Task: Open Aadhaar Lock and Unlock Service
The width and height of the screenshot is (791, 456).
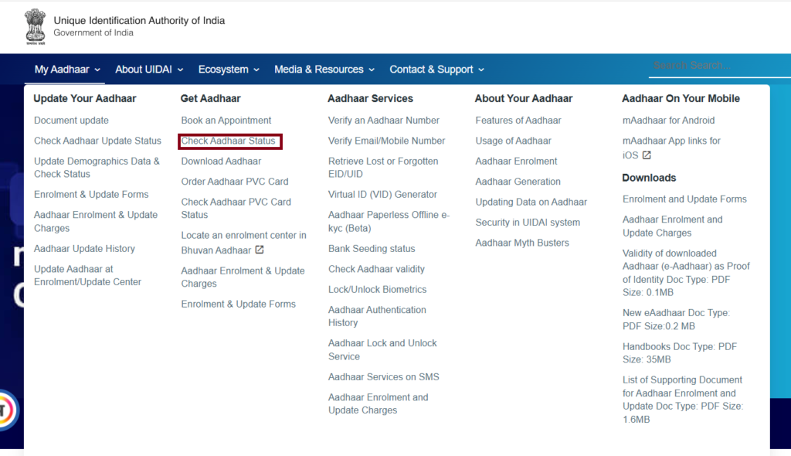Action: pos(382,349)
